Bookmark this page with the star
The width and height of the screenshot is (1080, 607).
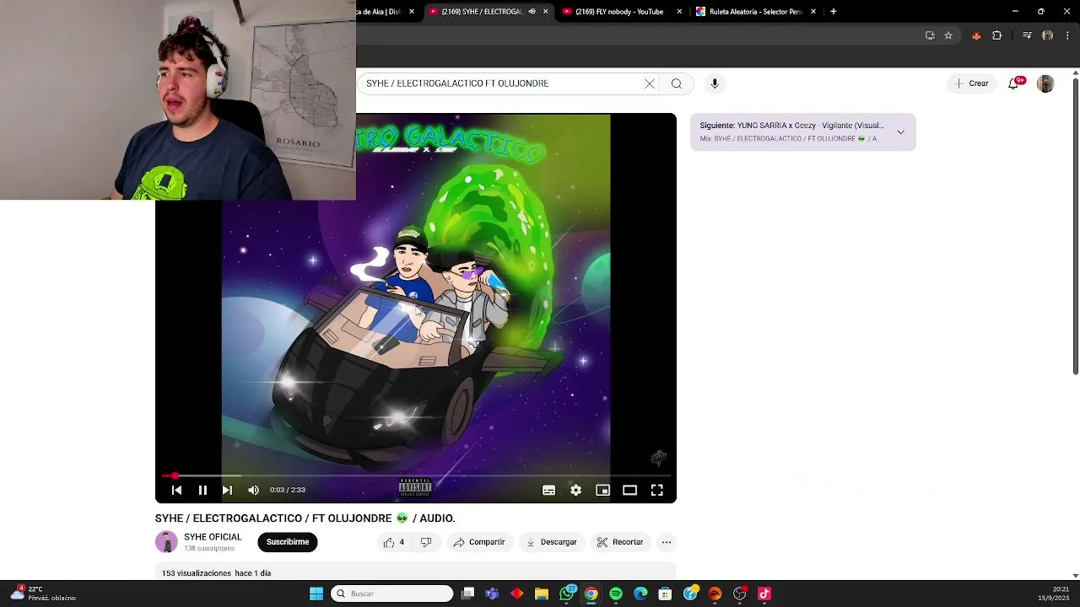click(x=948, y=35)
